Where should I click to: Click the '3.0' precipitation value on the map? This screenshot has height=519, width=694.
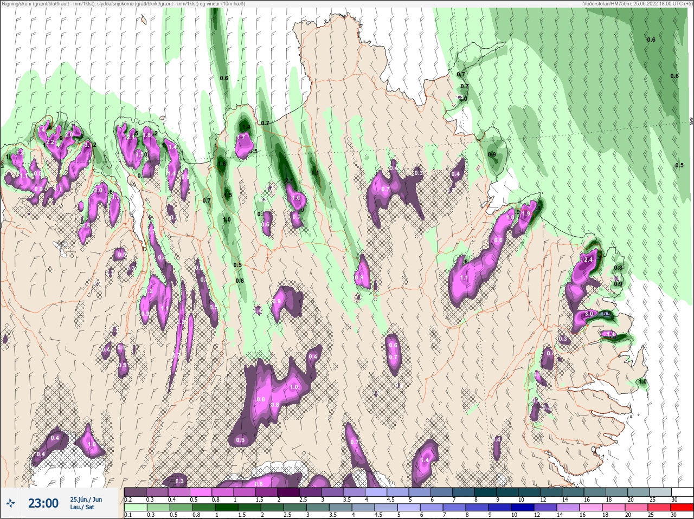[x=589, y=314]
